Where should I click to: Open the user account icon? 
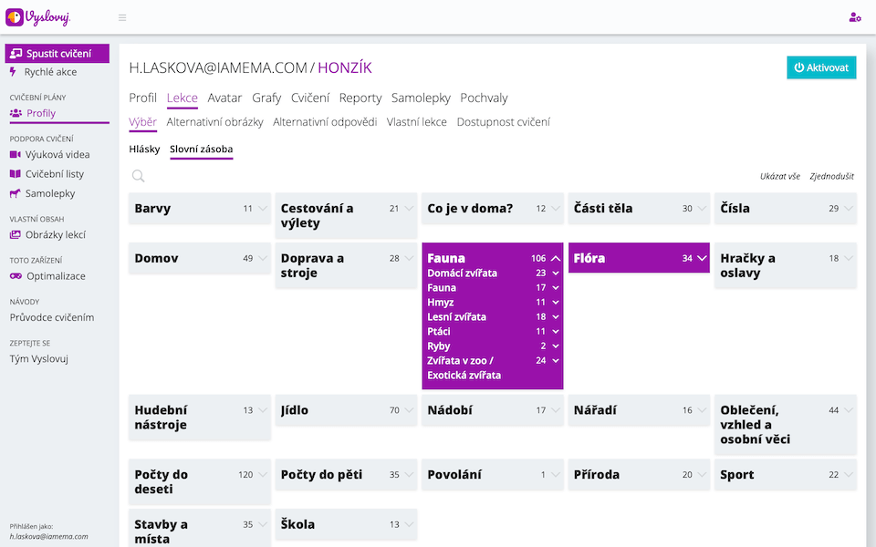tap(854, 17)
